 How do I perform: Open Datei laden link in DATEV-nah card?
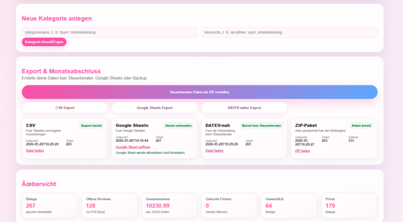pos(214,151)
